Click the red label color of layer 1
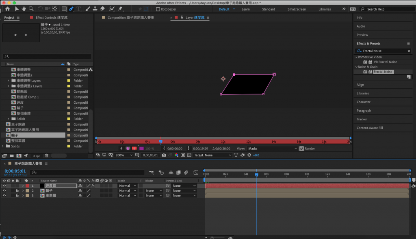The width and height of the screenshot is (416, 239). coord(27,186)
